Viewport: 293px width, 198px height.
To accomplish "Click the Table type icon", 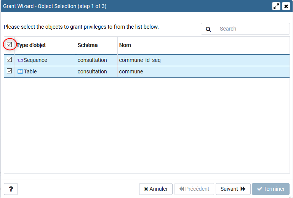I will click(20, 71).
